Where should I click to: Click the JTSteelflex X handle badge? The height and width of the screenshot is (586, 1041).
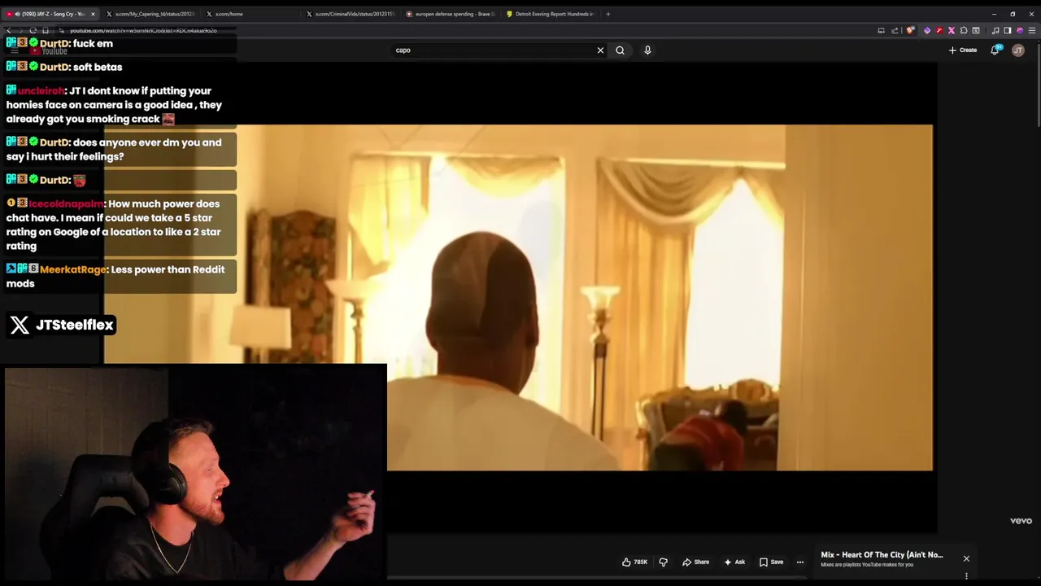tap(63, 325)
